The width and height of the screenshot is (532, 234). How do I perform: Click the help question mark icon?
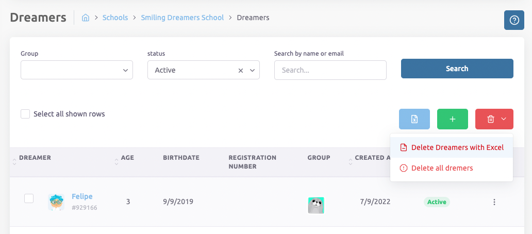(x=513, y=20)
